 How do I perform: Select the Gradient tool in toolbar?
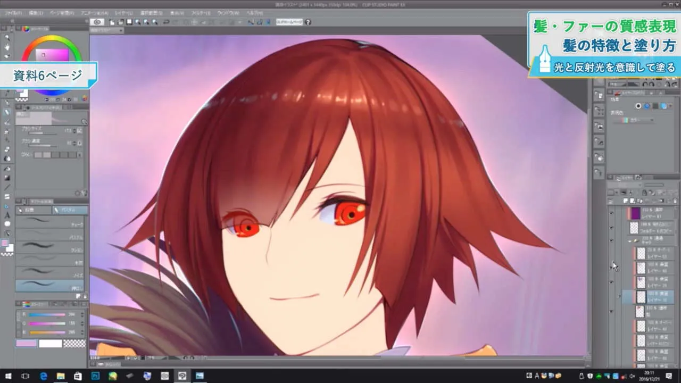[x=7, y=178]
